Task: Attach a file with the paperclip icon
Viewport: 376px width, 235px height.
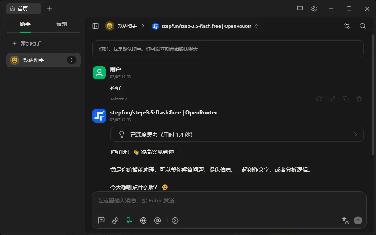Action: click(x=115, y=221)
